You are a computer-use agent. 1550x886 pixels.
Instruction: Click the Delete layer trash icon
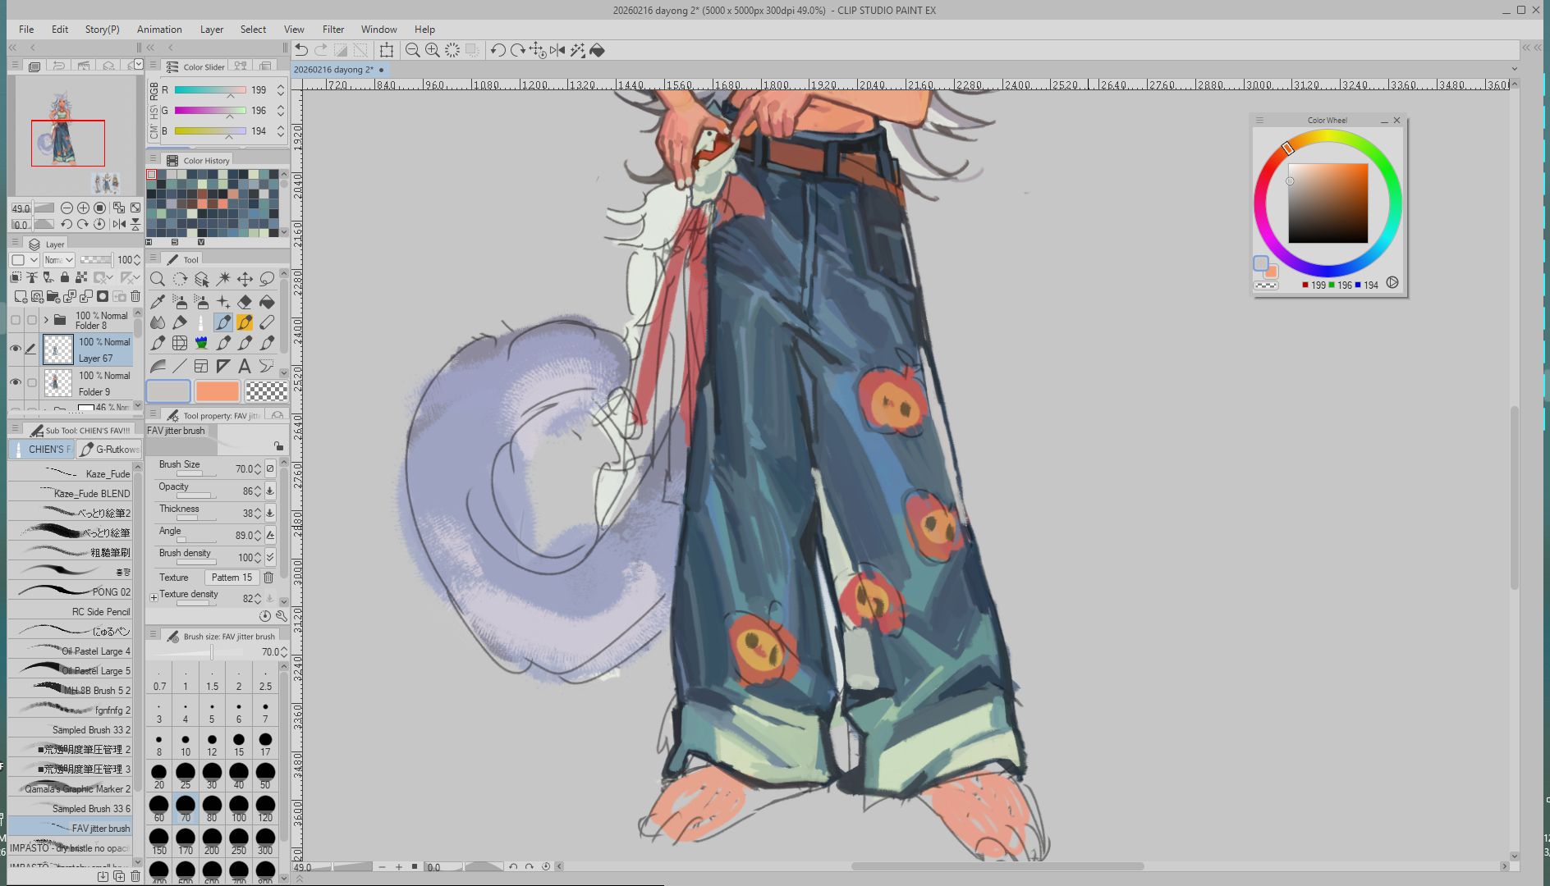pyautogui.click(x=135, y=296)
